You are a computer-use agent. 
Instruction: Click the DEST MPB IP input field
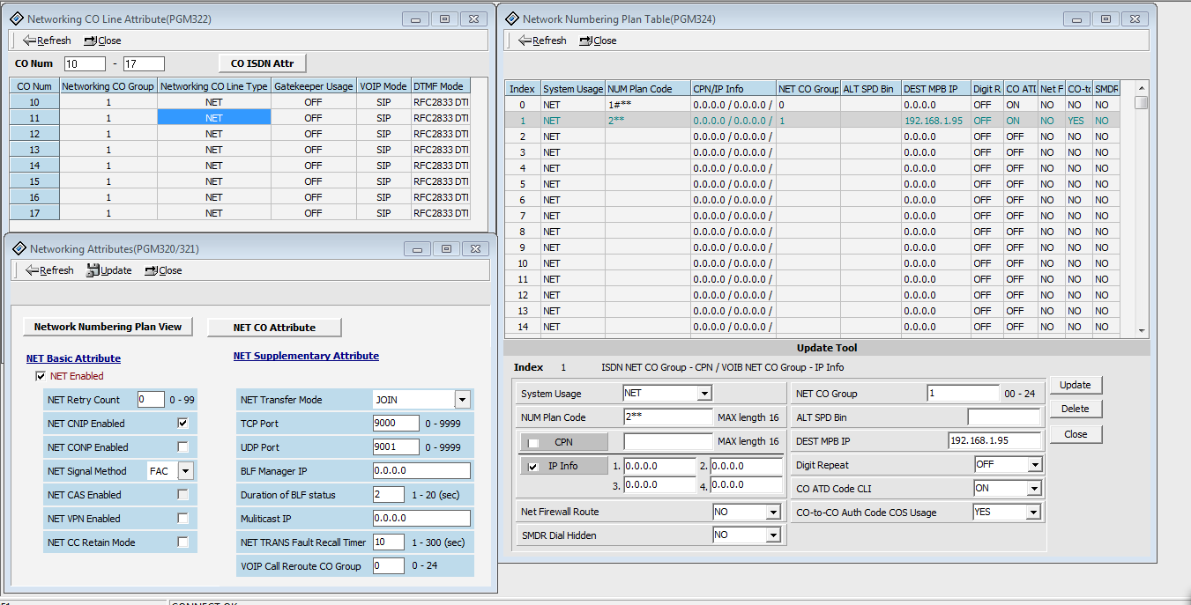[x=994, y=440]
